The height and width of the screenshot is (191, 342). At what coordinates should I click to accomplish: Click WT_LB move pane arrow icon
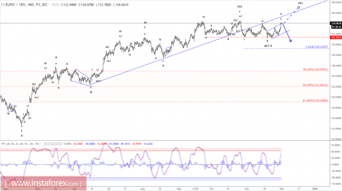(x=57, y=144)
